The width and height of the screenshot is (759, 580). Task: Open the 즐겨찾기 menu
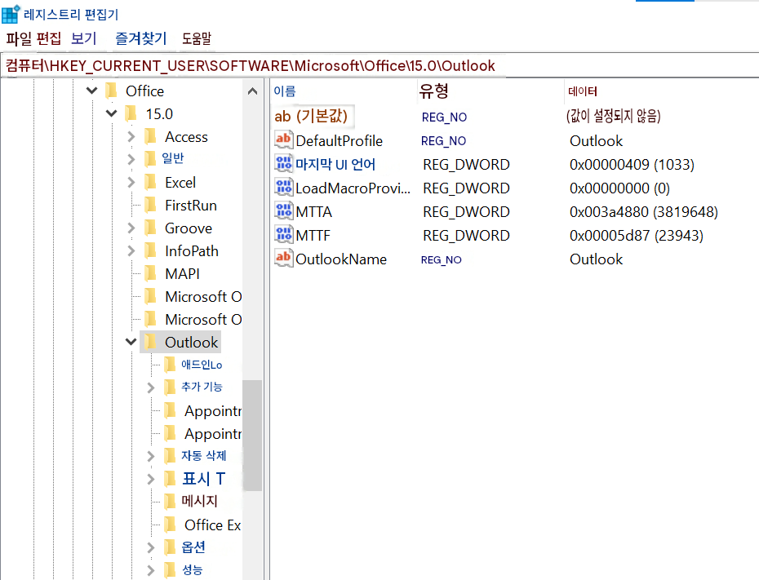point(141,38)
